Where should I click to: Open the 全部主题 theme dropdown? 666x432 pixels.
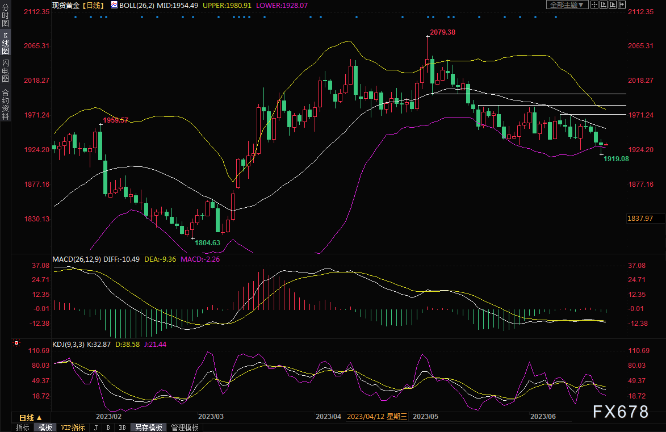(565, 5)
